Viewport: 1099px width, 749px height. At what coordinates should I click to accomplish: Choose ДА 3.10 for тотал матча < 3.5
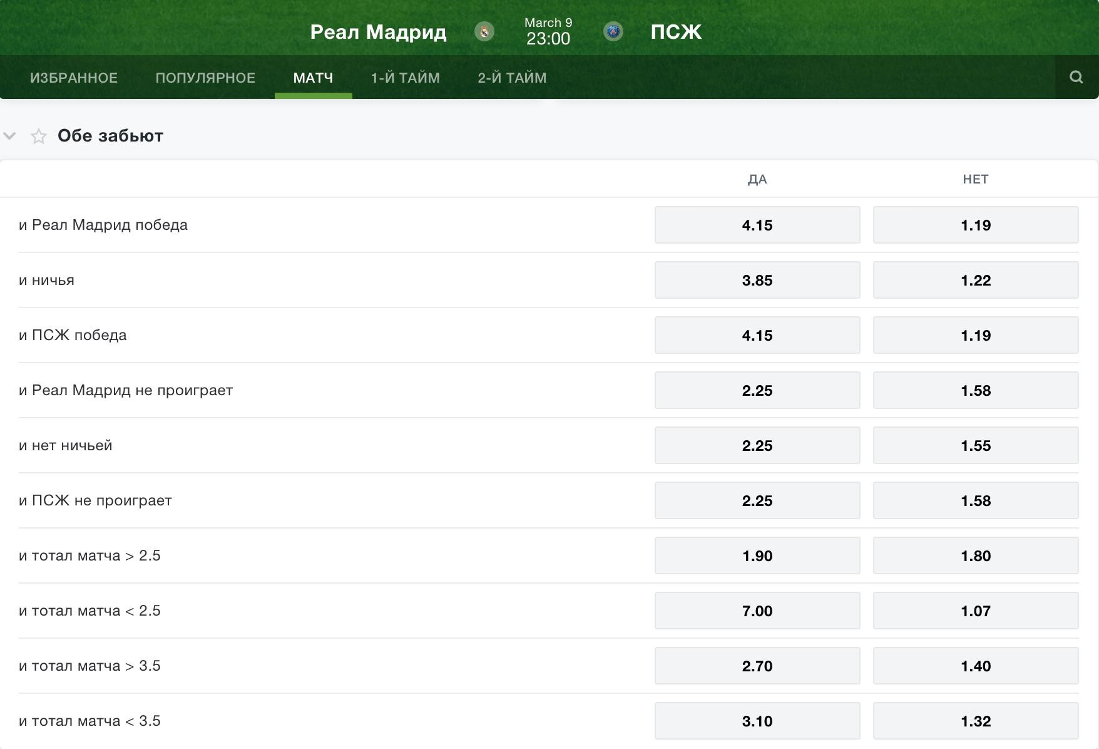(757, 721)
